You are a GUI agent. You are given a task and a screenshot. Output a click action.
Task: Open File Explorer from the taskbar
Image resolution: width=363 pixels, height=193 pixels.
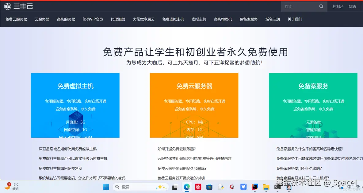pyautogui.click(x=266, y=187)
